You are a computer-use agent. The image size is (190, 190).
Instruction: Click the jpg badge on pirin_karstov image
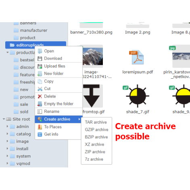click(x=172, y=48)
